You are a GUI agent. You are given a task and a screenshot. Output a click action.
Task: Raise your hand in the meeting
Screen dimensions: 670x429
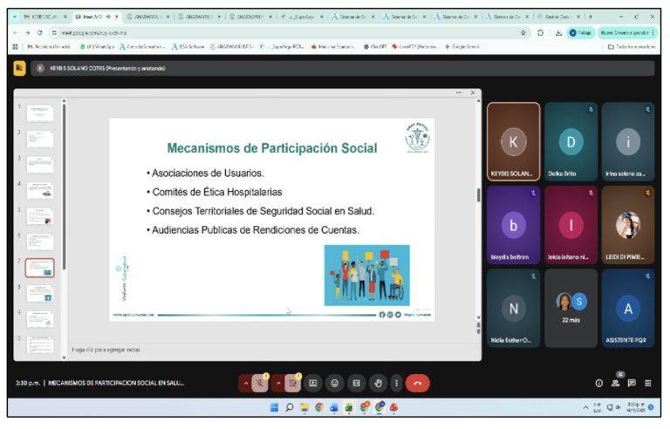point(378,383)
